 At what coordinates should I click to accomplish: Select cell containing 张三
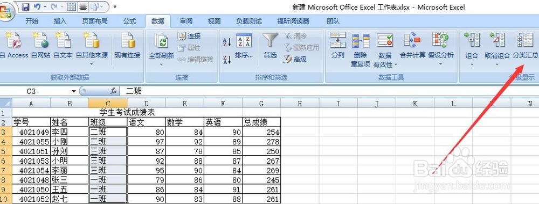(70, 180)
